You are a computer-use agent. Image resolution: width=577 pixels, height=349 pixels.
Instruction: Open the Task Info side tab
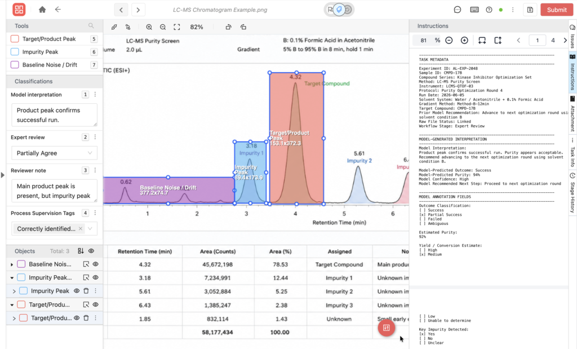pyautogui.click(x=572, y=153)
